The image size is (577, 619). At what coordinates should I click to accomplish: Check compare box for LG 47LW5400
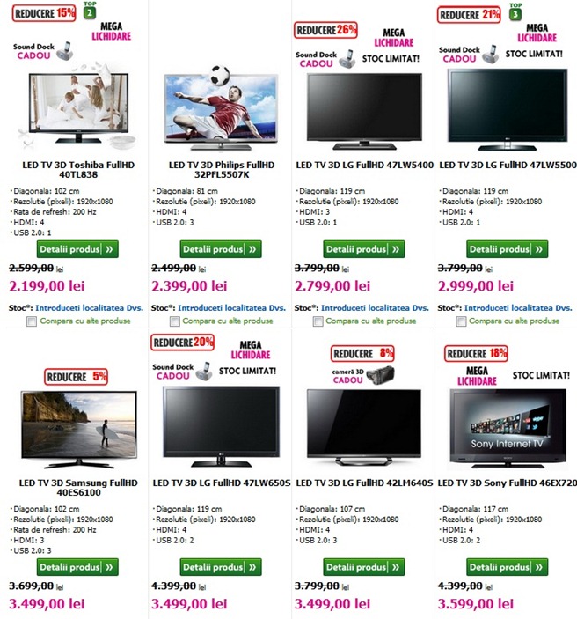tap(318, 321)
